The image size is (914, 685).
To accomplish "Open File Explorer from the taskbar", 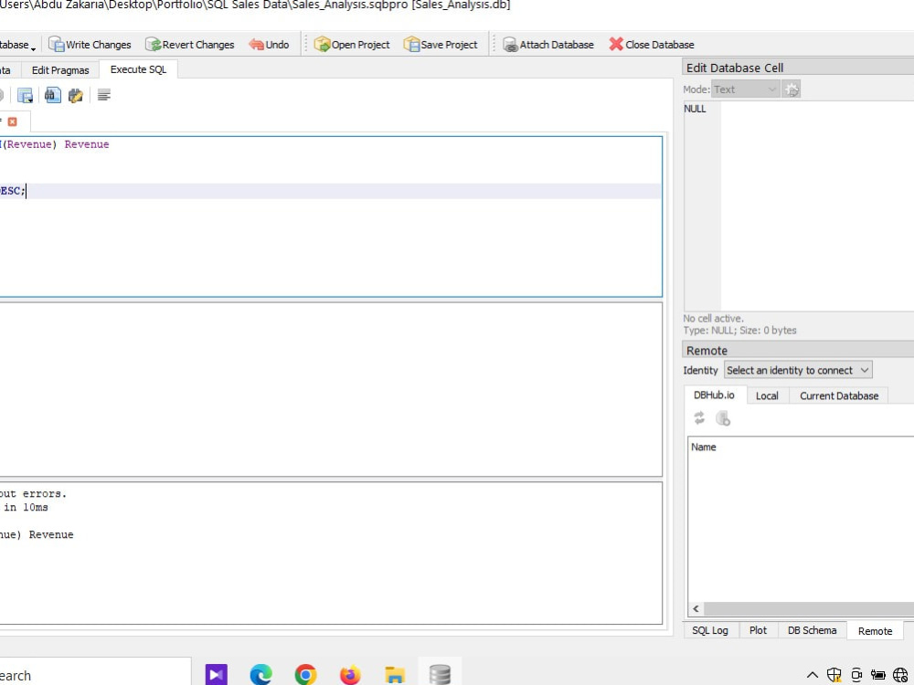I will (395, 675).
